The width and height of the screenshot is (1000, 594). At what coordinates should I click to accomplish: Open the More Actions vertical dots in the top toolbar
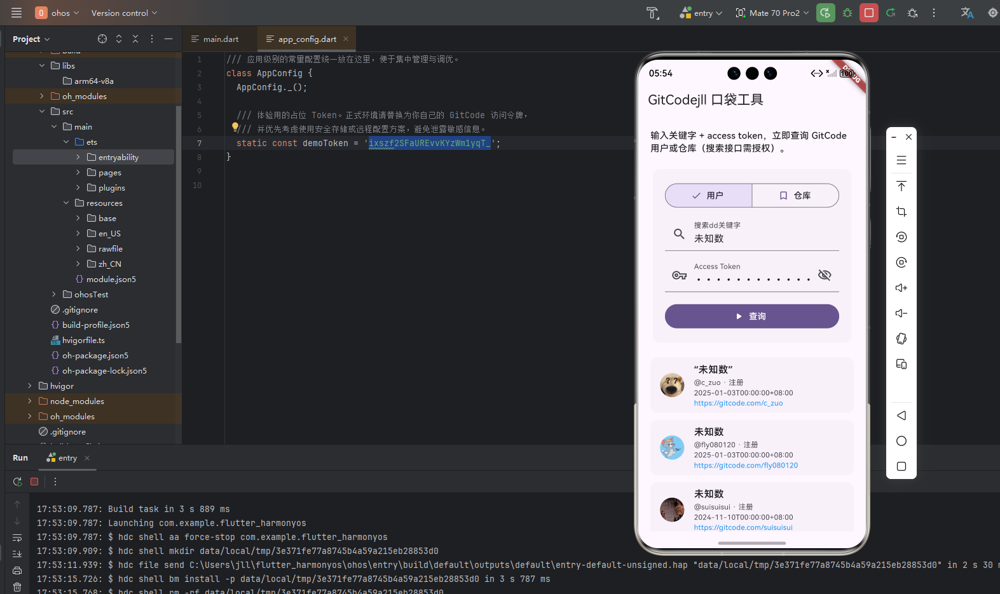(x=934, y=13)
